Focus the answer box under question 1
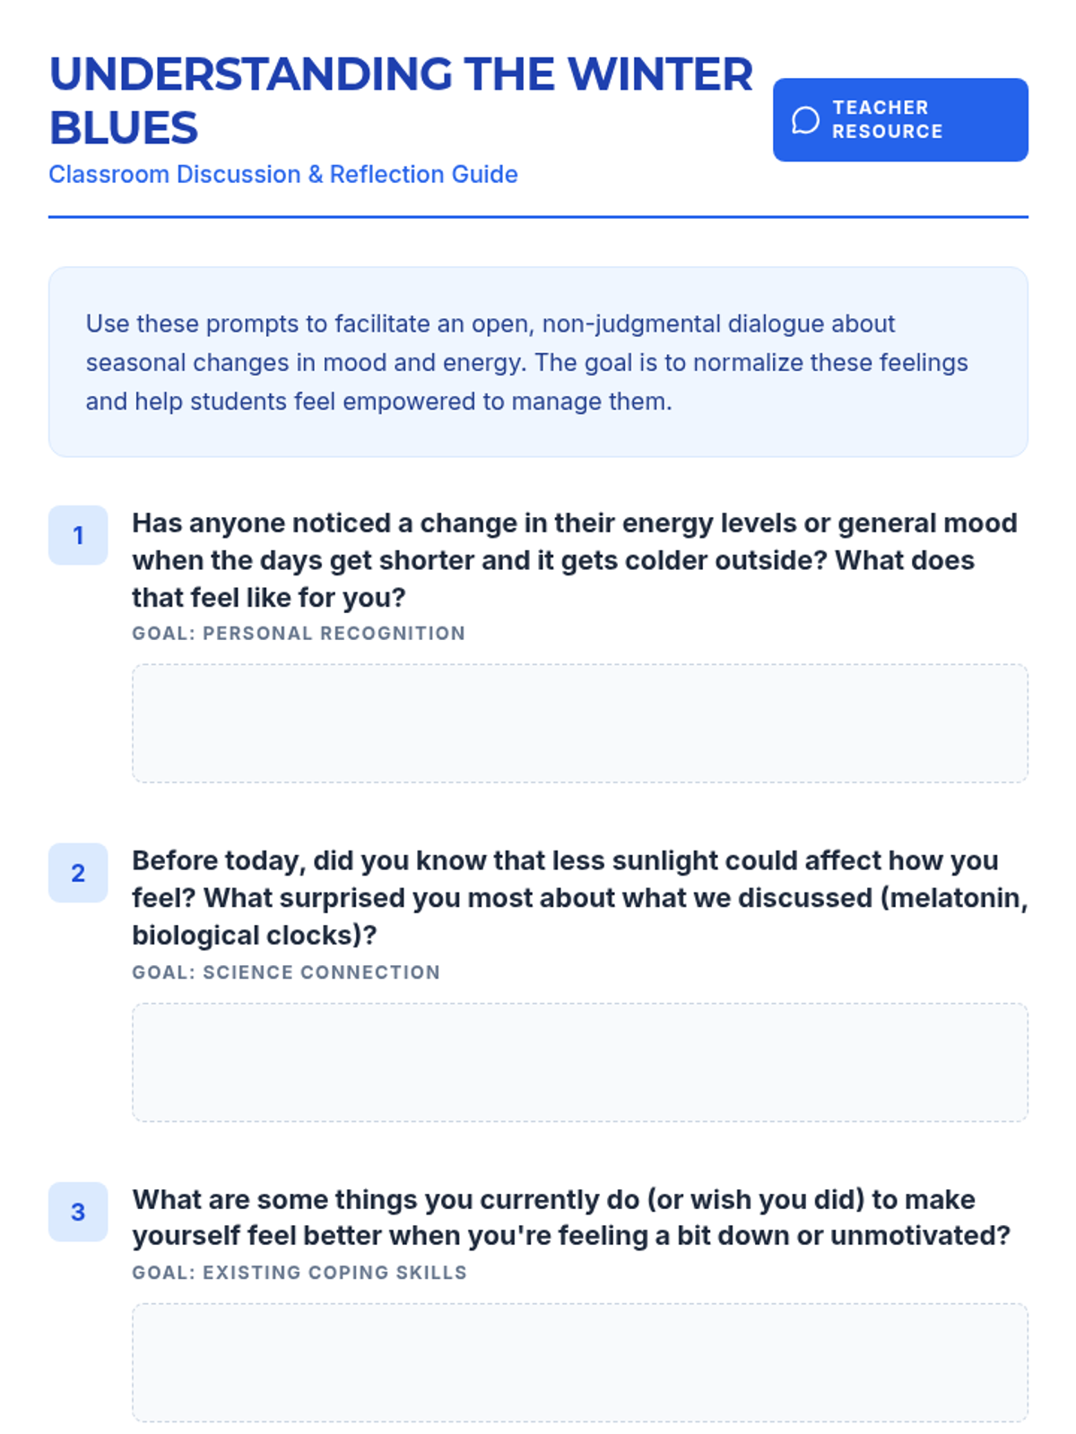This screenshot has width=1076, height=1434. (x=579, y=723)
